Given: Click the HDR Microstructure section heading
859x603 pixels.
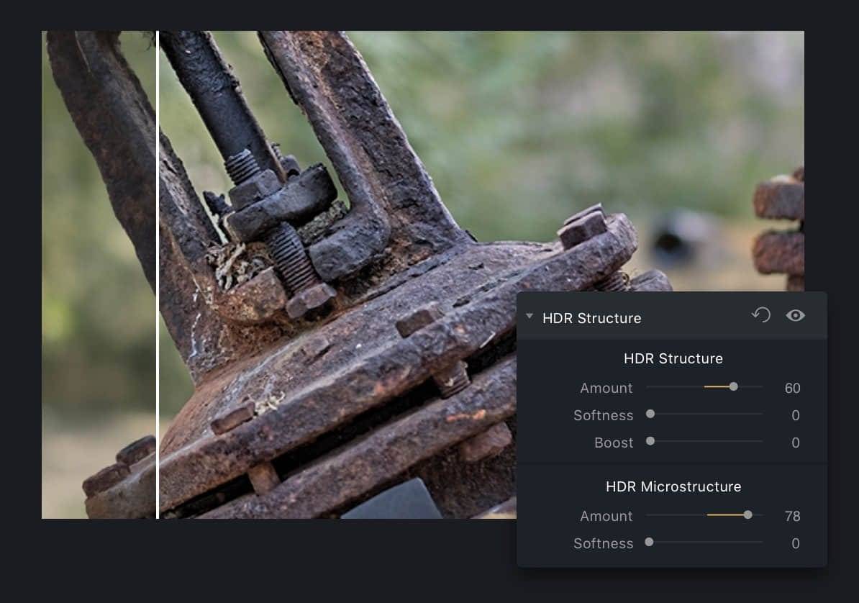Looking at the screenshot, I should (x=673, y=486).
